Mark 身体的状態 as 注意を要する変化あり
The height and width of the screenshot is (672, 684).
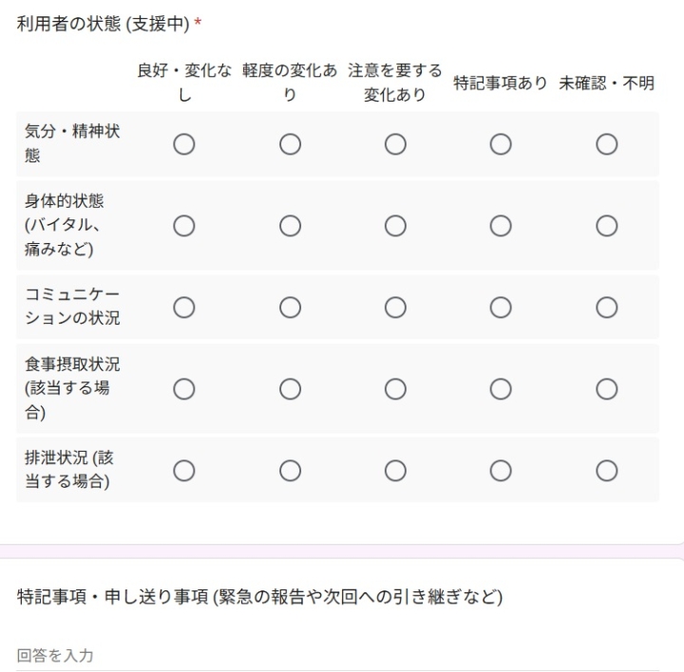coord(395,226)
